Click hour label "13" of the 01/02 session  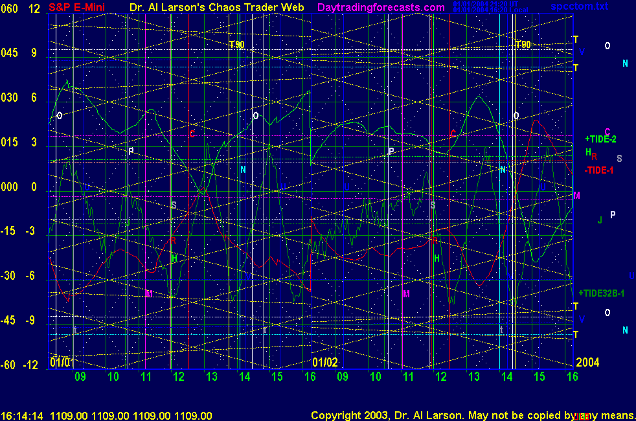(x=473, y=376)
